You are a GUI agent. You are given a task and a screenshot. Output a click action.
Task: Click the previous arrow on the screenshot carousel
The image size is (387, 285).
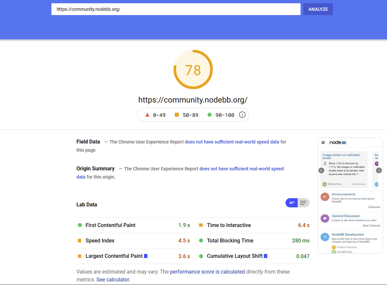pos(321,170)
